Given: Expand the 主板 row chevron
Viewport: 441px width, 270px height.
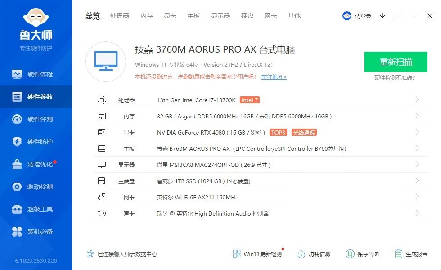Looking at the screenshot, I should [x=418, y=148].
